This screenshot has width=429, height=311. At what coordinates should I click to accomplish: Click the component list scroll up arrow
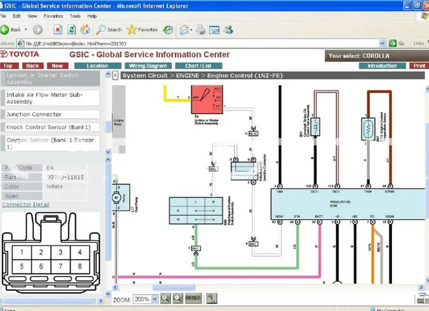(108, 75)
